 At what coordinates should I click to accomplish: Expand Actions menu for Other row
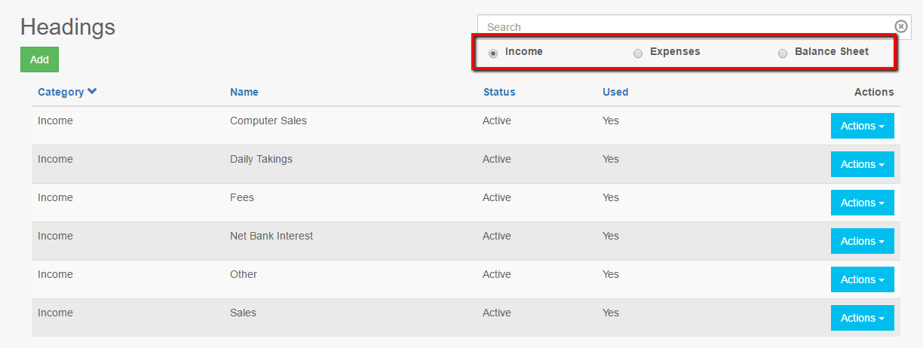click(862, 279)
